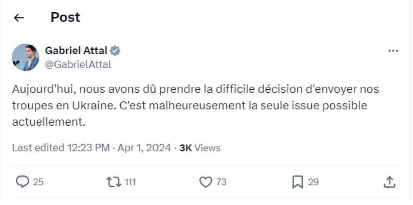The image size is (413, 205).
Task: Click the repost count 111
Action: [x=130, y=182]
